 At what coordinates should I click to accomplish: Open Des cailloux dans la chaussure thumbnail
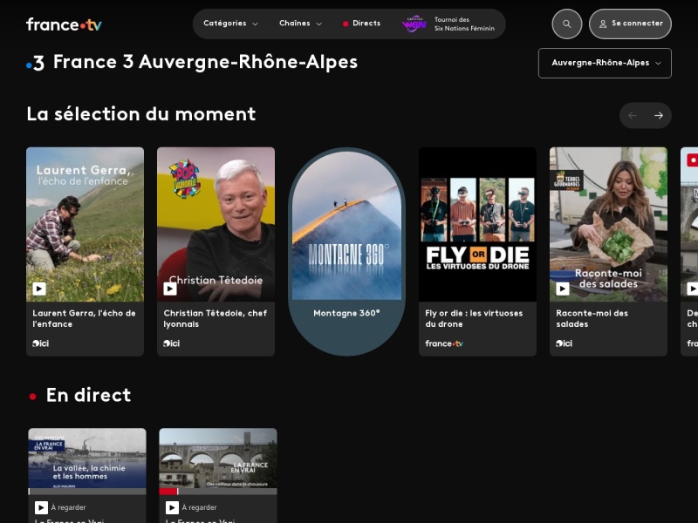(x=218, y=458)
